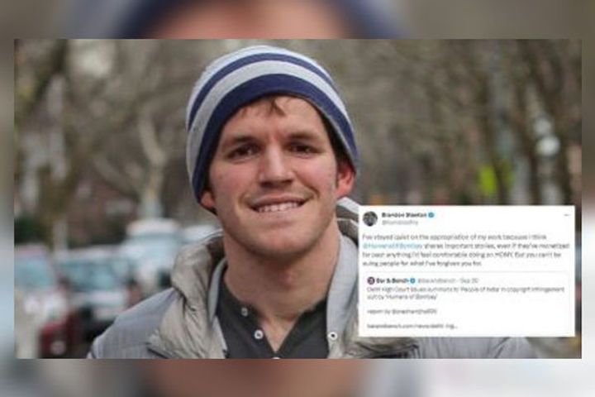Screen dimensions: 595x397
Task: Click the blue verified badge beside author name
Action: [431, 215]
